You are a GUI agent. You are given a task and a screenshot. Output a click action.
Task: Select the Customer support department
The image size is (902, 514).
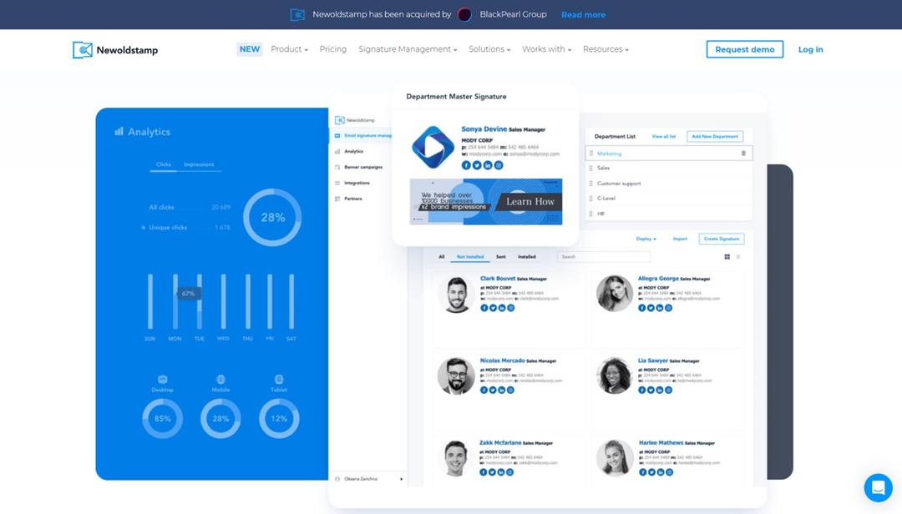(618, 184)
